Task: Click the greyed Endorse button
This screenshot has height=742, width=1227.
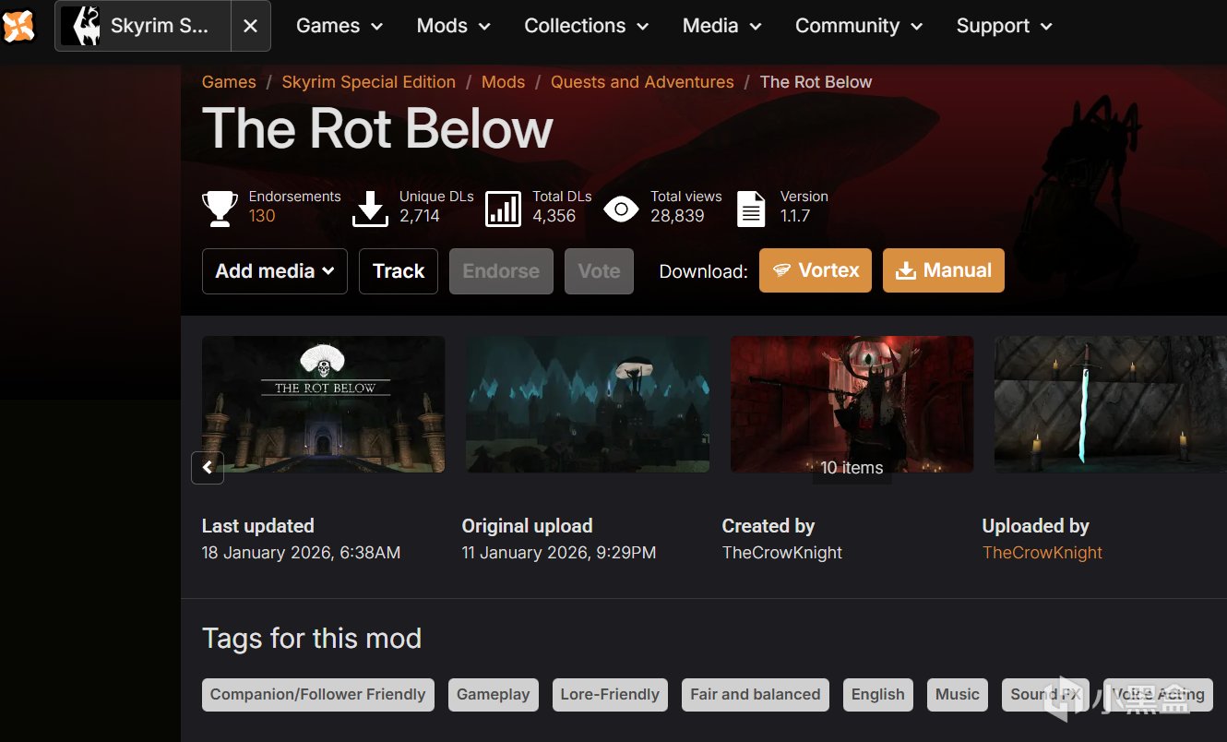Action: click(x=501, y=271)
